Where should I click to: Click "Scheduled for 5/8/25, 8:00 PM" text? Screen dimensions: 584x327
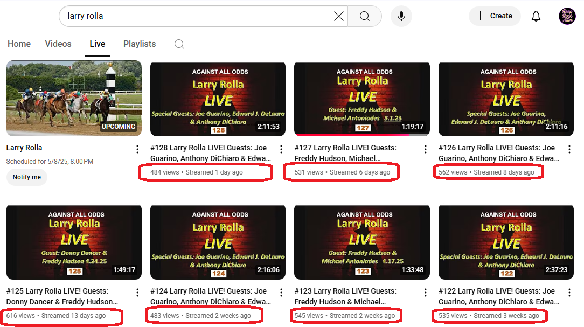pyautogui.click(x=50, y=162)
